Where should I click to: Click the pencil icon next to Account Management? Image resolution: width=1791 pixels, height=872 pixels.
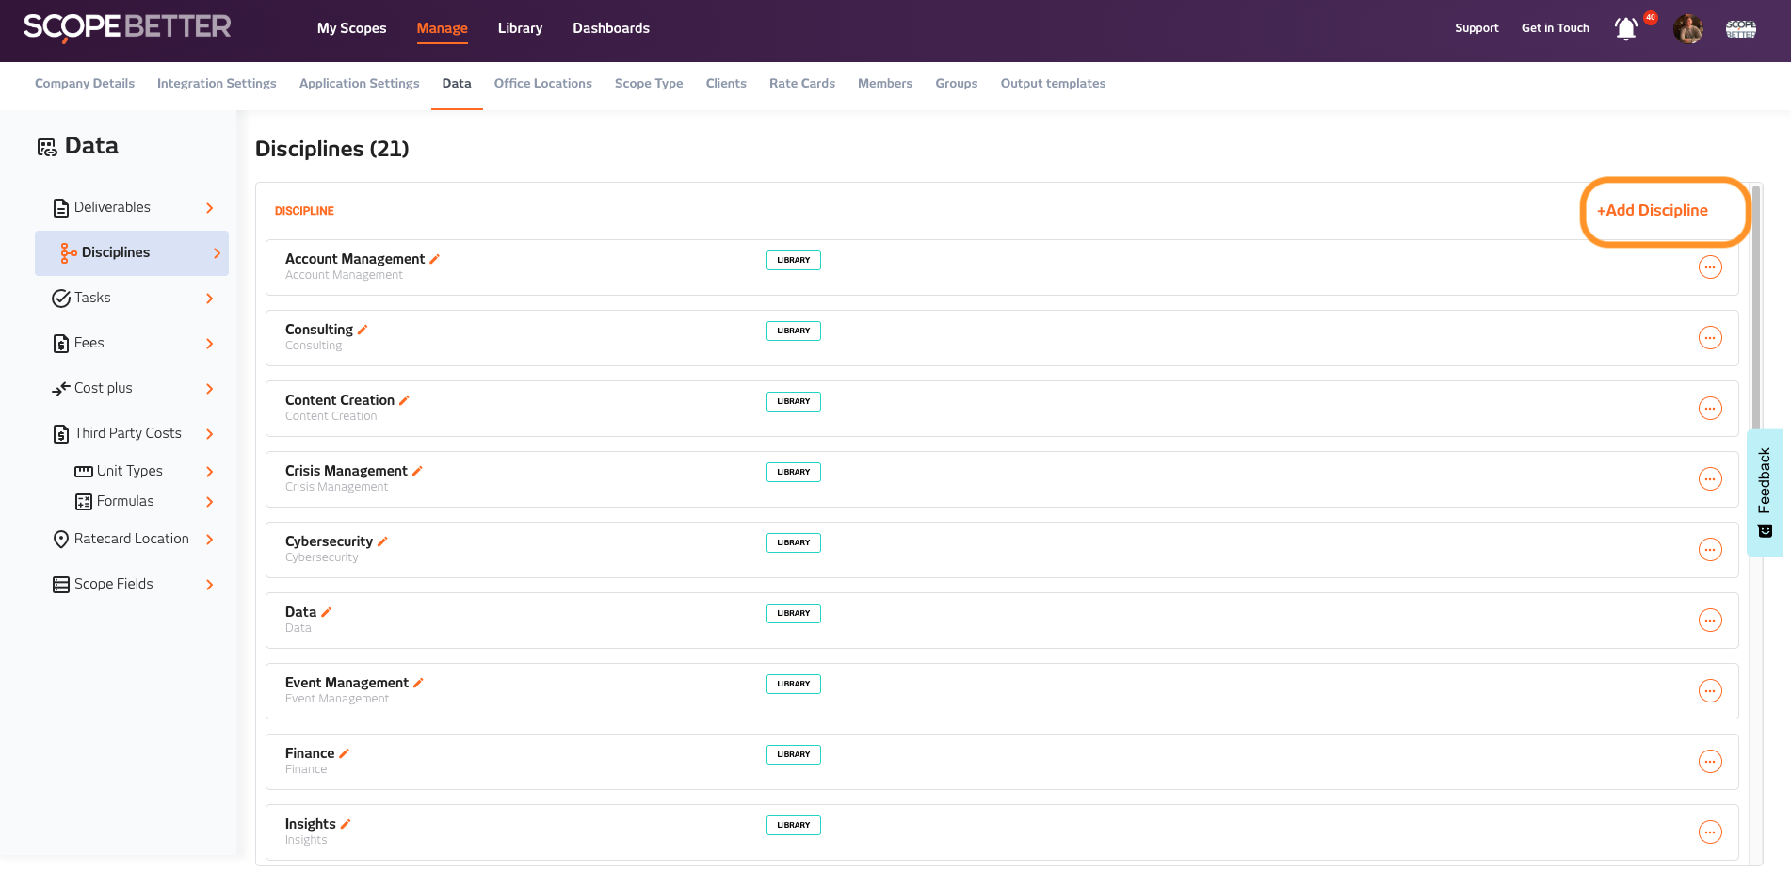pyautogui.click(x=435, y=259)
